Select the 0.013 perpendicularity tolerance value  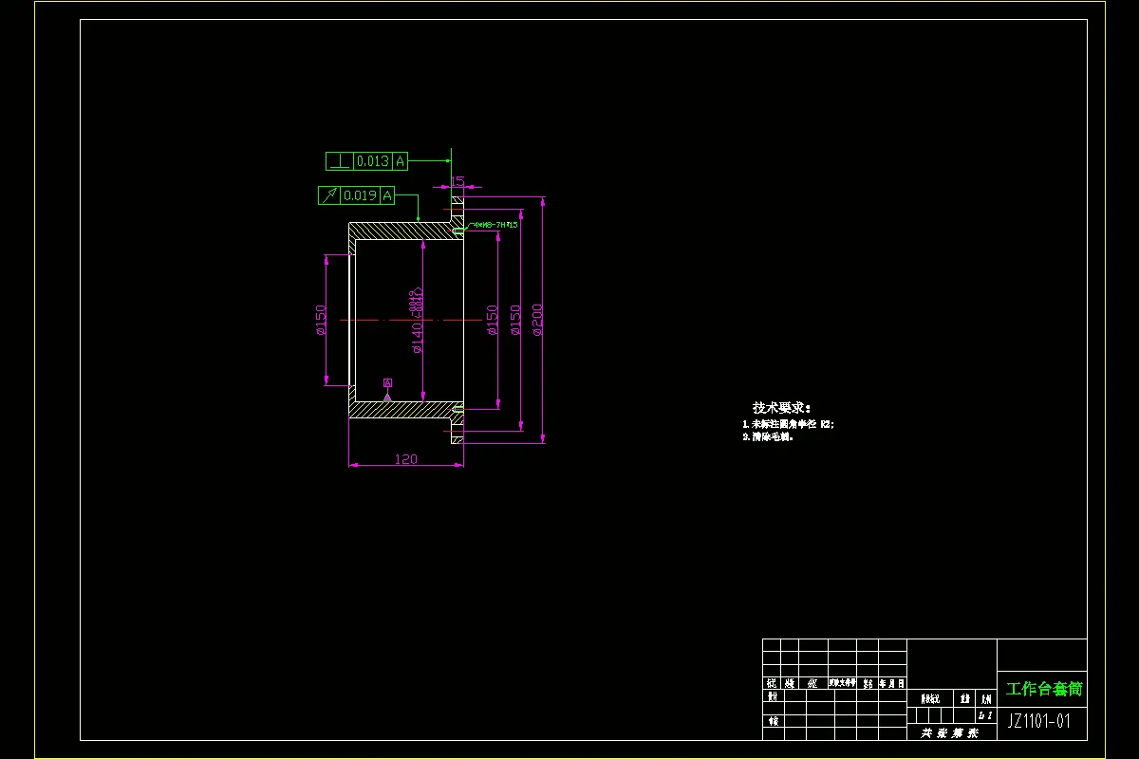coord(373,161)
